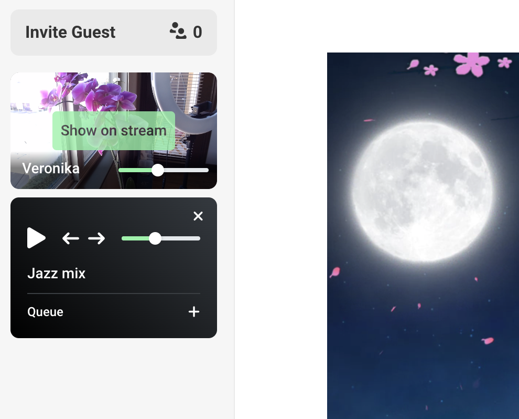Screen dimensions: 519x419
Task: Open the Invite Guest button
Action: click(114, 33)
